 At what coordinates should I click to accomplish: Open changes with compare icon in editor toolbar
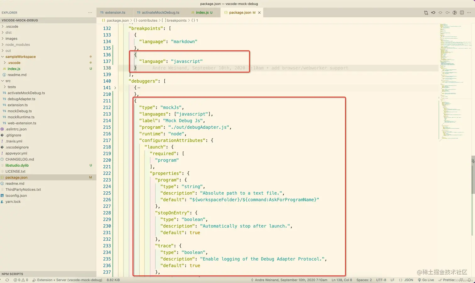tap(426, 13)
